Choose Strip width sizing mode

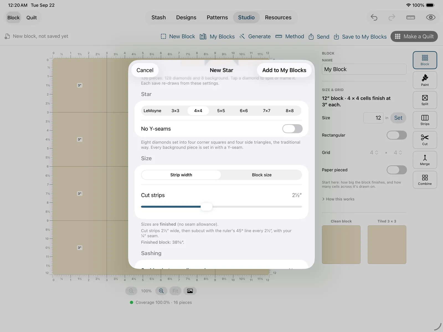pyautogui.click(x=181, y=175)
